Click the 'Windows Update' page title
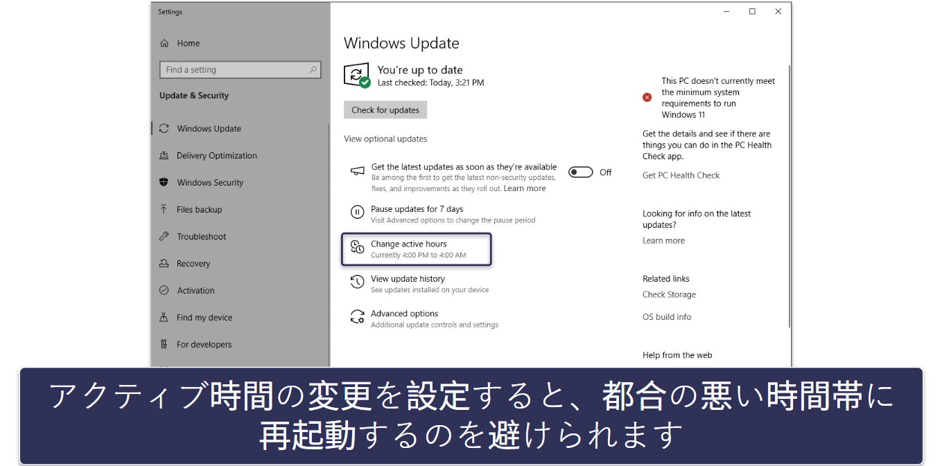The height and width of the screenshot is (466, 942). [x=401, y=43]
